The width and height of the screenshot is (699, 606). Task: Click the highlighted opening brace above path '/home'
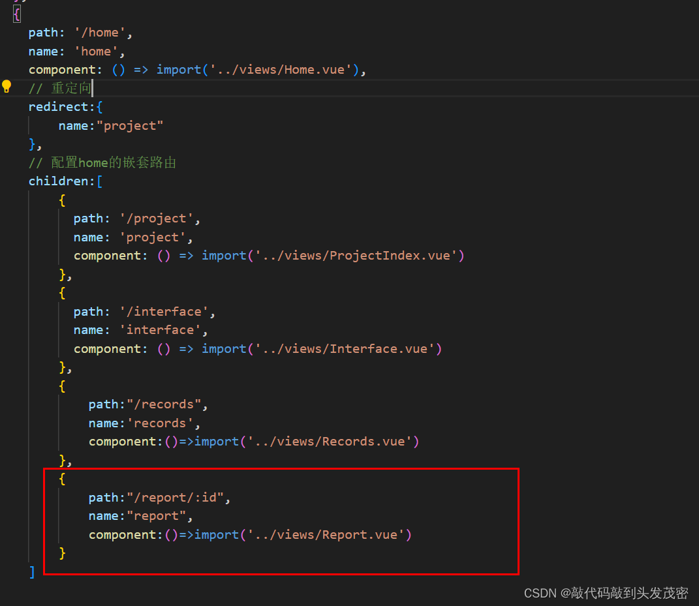point(17,14)
